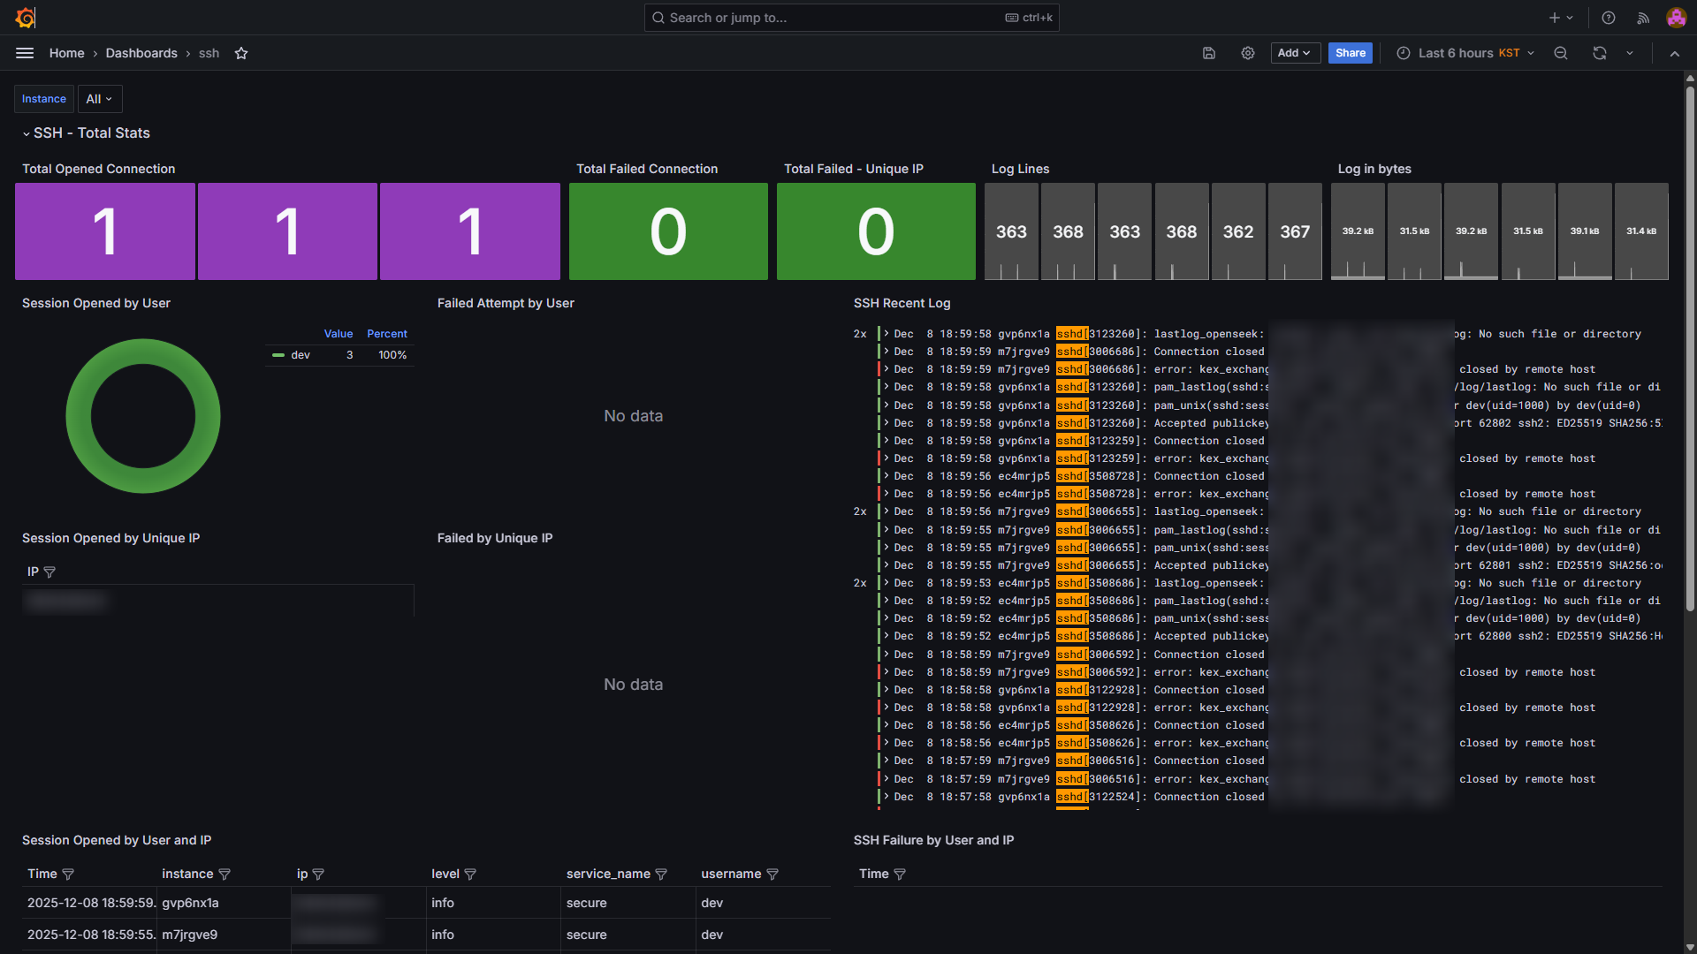1697x954 pixels.
Task: Click the zoom out time range icon
Action: coord(1561,53)
